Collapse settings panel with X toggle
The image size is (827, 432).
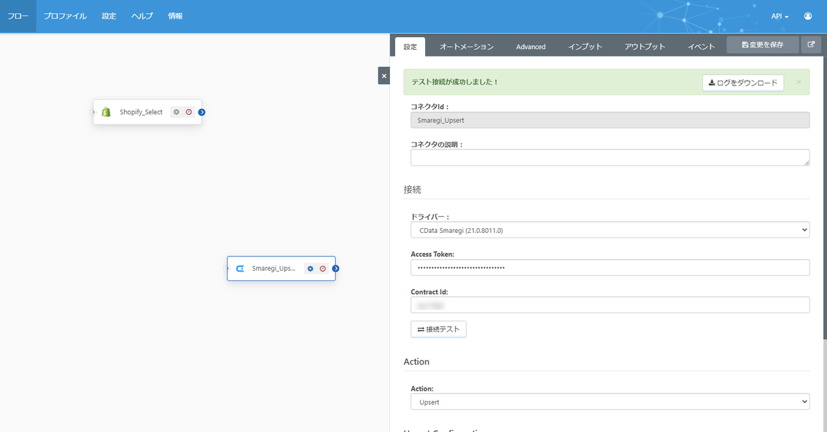[x=384, y=76]
